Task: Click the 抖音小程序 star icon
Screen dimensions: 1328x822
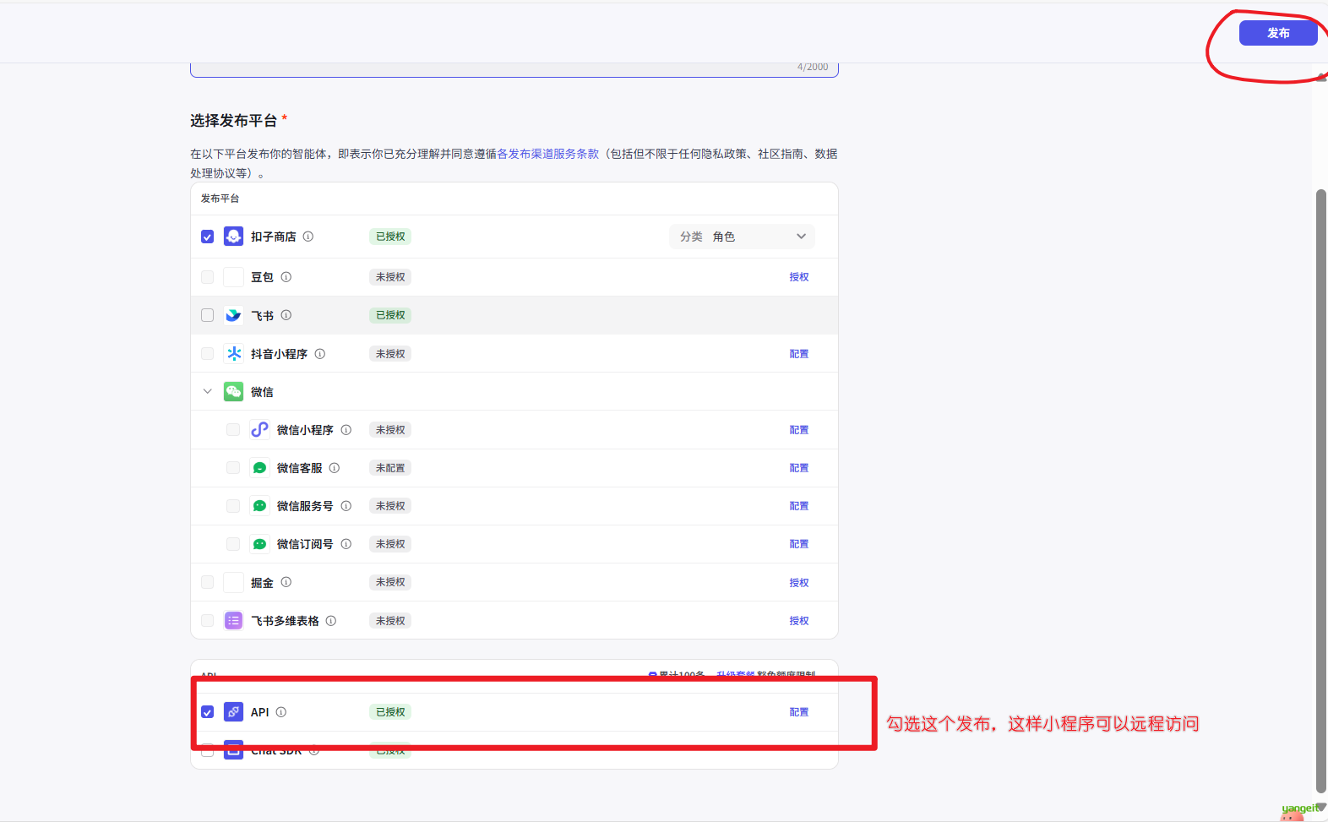Action: tap(233, 354)
